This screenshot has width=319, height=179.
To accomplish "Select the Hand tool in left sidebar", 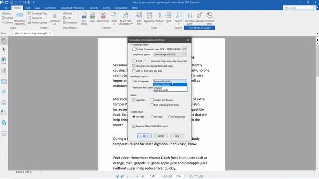I will [x=4, y=41].
